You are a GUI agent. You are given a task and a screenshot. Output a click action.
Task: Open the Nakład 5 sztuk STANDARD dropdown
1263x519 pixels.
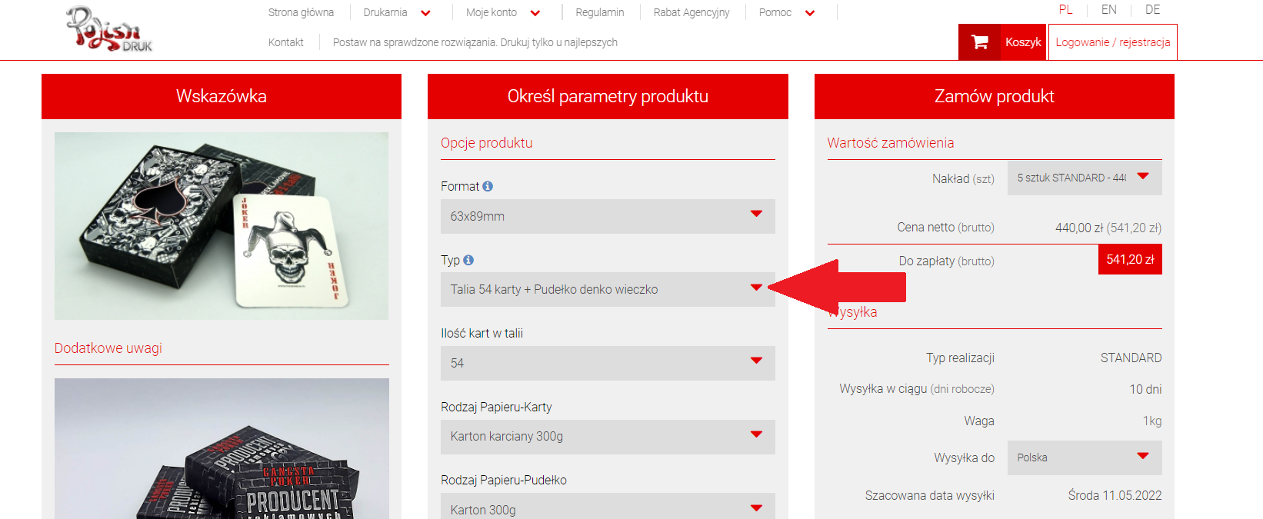pyautogui.click(x=1085, y=178)
